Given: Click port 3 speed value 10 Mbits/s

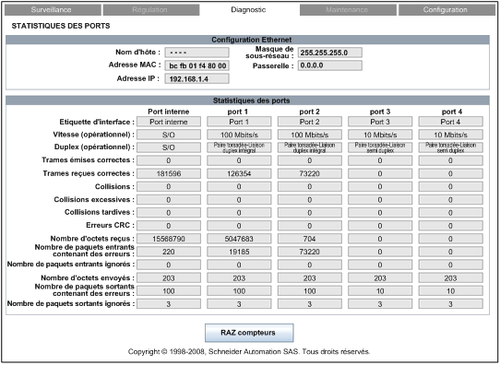Looking at the screenshot, I should (x=380, y=135).
